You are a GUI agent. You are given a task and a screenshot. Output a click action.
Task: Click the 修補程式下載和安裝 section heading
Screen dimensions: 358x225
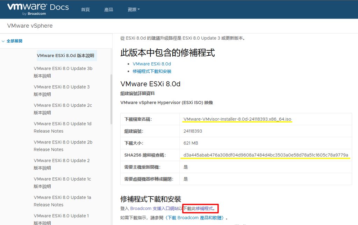151,199
